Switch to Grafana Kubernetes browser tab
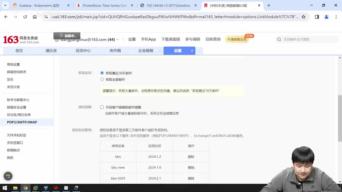This screenshot has height=192, width=342. pos(39,5)
